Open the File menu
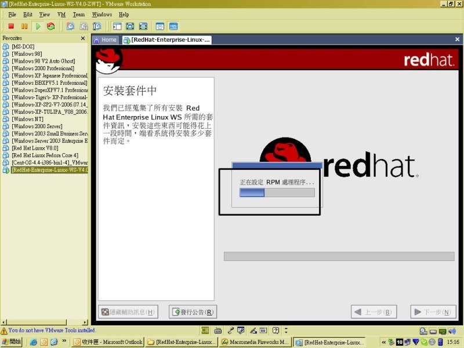464x348 pixels. pyautogui.click(x=12, y=14)
